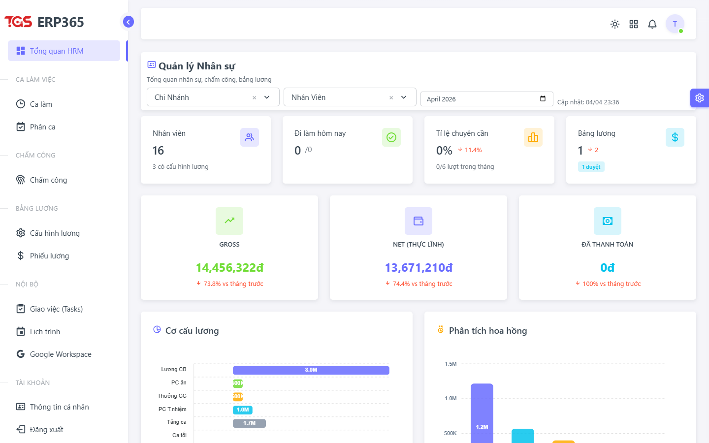Click the Nhân Viên combo box field
This screenshot has height=443, width=709.
click(350, 97)
